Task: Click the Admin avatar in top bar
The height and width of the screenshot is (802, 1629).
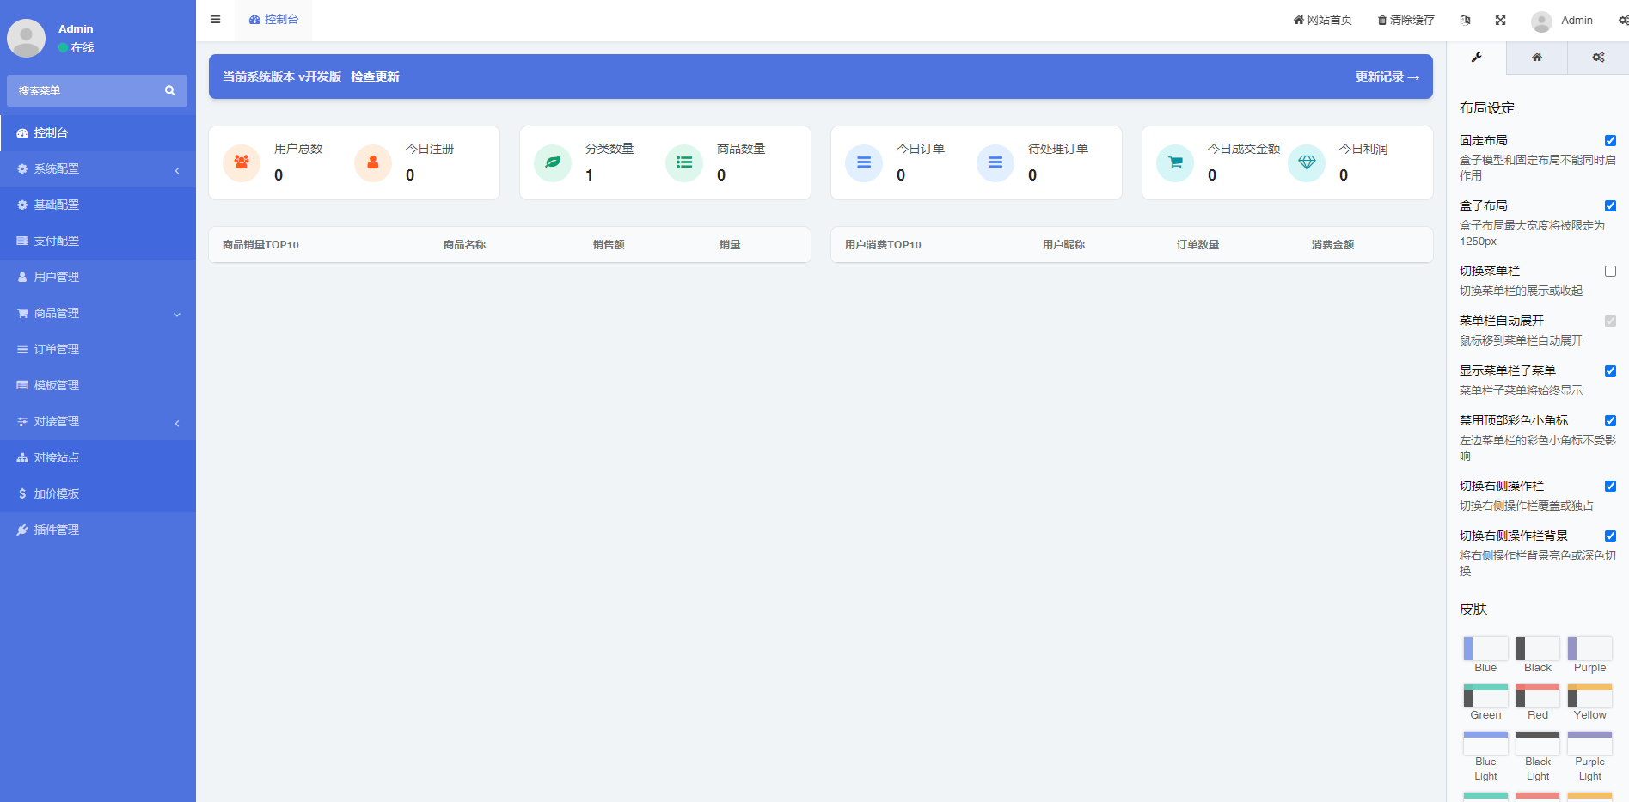Action: (x=1541, y=21)
